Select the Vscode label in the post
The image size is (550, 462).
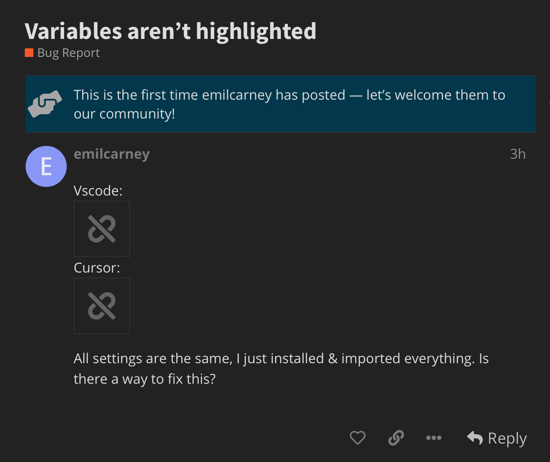tap(98, 190)
